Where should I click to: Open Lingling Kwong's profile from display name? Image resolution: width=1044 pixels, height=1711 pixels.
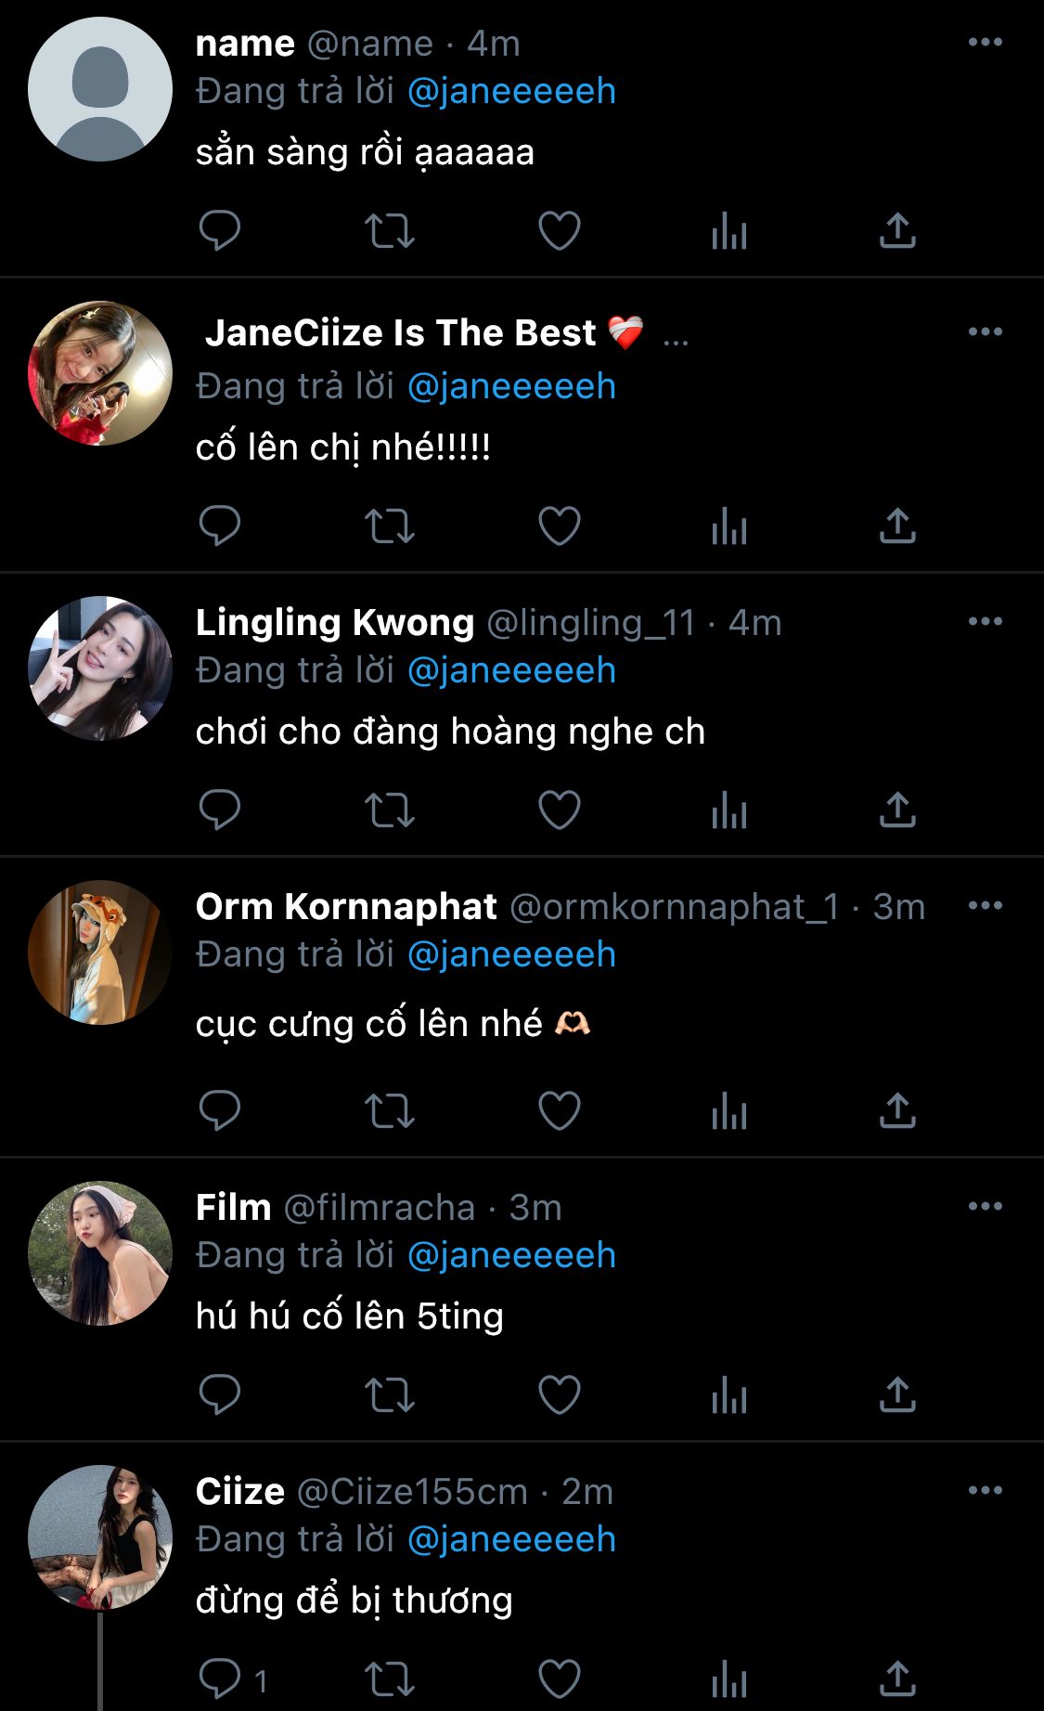tap(334, 622)
